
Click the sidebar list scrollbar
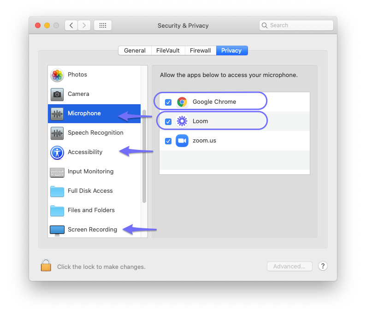(144, 157)
